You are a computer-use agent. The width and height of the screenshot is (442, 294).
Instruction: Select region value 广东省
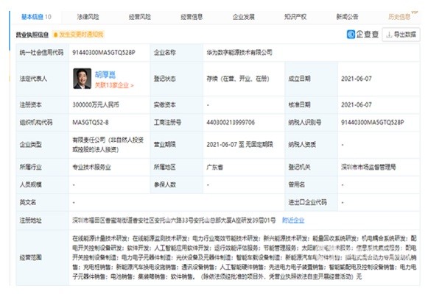214,167
